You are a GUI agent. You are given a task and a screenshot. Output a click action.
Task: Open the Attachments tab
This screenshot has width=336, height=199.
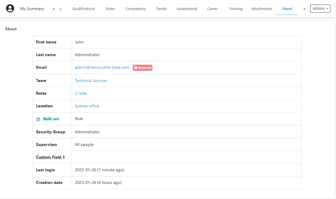point(261,9)
